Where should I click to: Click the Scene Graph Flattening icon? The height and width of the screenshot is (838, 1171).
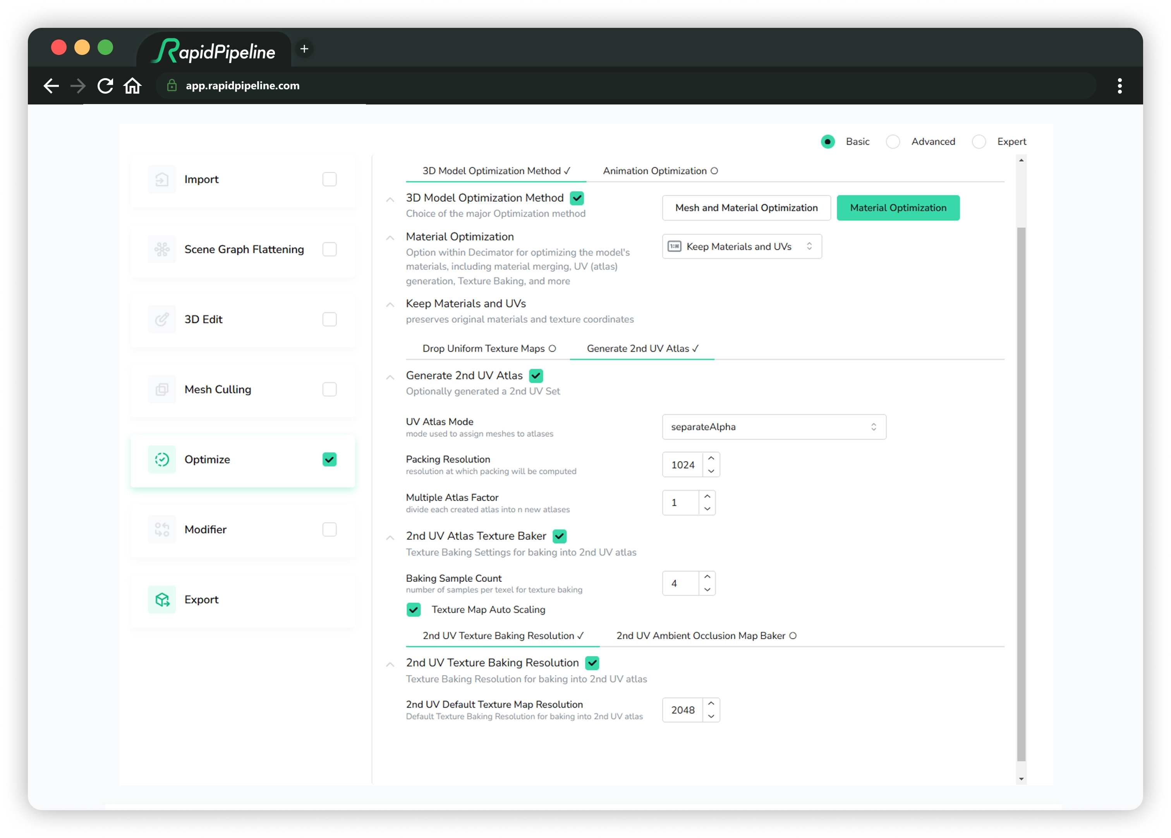pos(161,249)
